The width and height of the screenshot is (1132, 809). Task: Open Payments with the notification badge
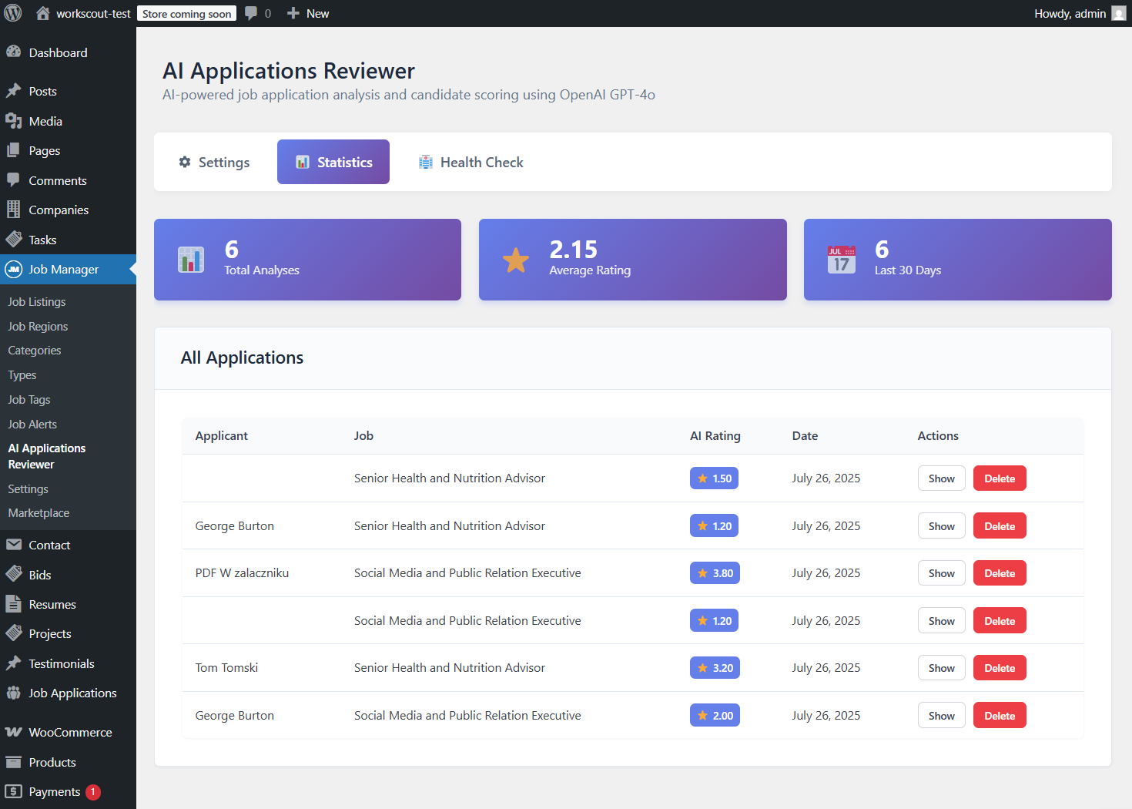click(54, 791)
